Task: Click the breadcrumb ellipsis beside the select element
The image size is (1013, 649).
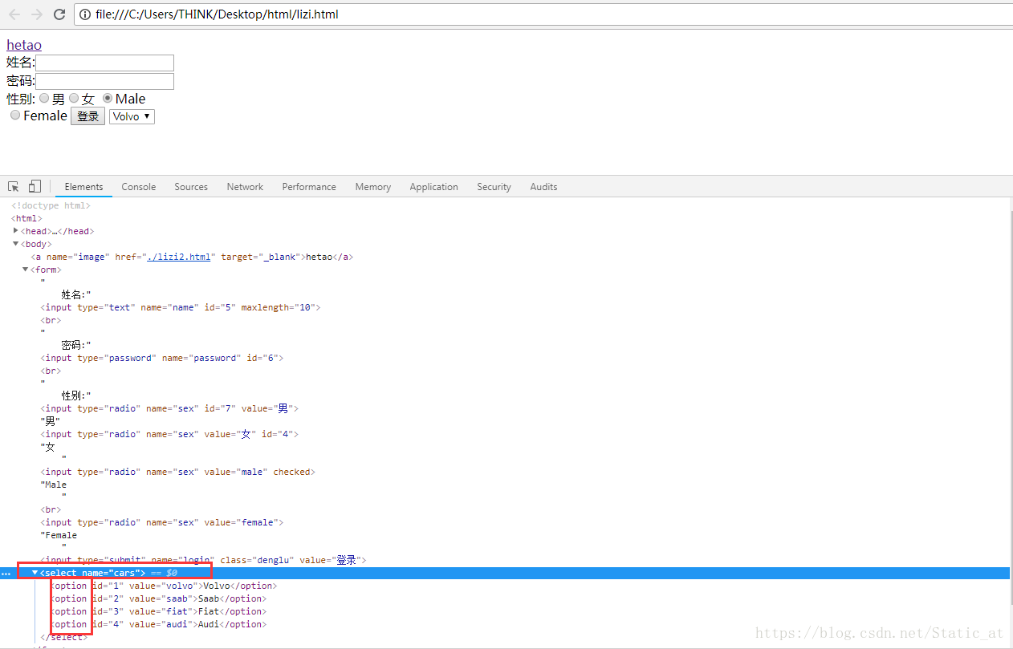Action: click(8, 572)
